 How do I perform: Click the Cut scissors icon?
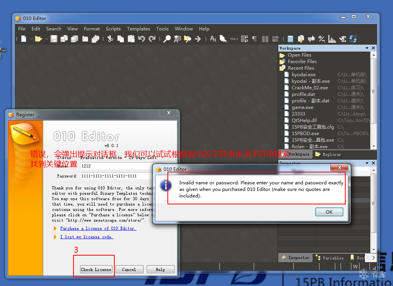click(x=110, y=39)
